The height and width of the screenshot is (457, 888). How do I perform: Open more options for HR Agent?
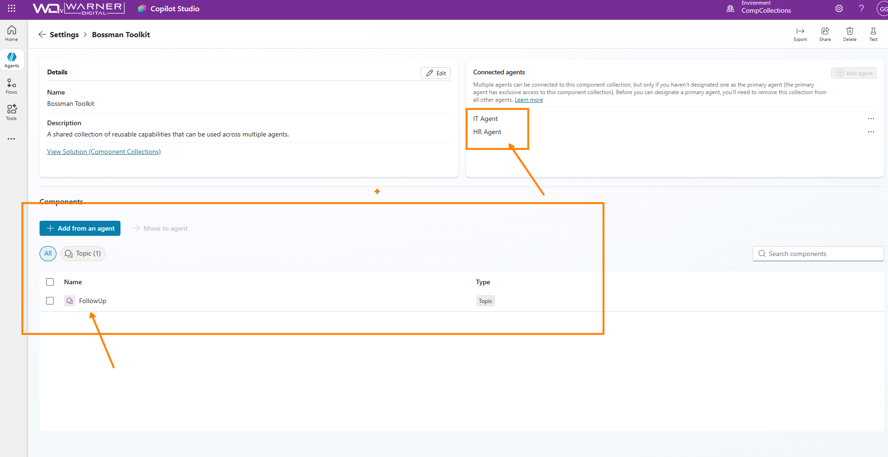[x=871, y=132]
